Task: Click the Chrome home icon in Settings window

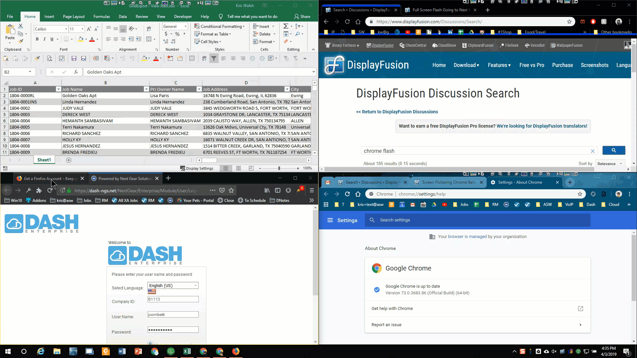Action: point(358,194)
